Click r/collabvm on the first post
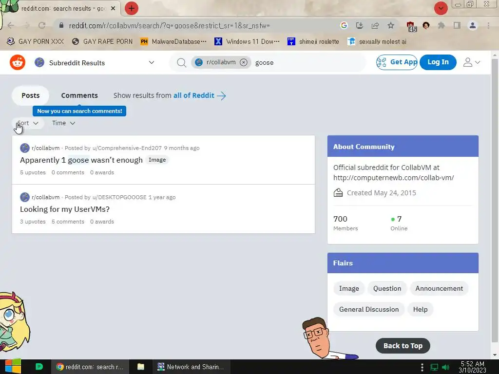The image size is (499, 374). pos(45,148)
